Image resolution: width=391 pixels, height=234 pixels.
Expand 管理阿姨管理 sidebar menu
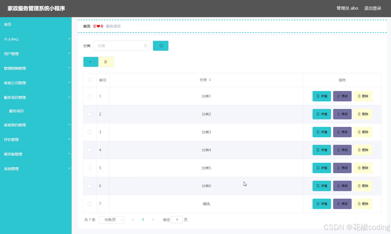36,68
